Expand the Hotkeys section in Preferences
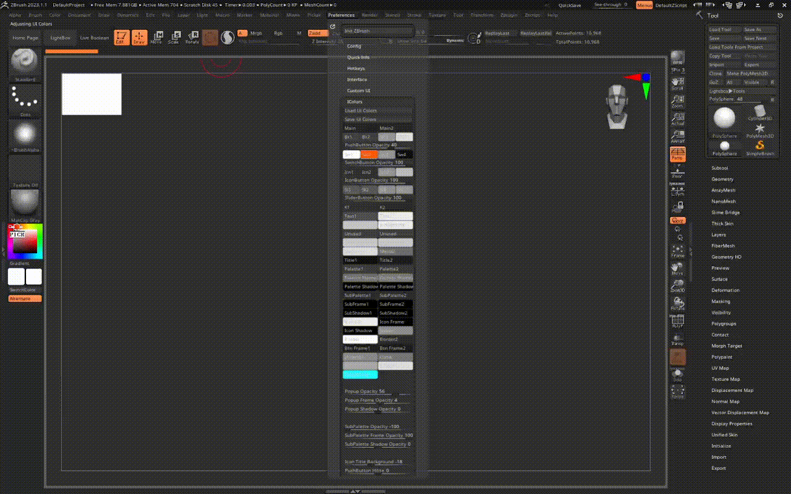This screenshot has height=494, width=791. (x=356, y=69)
